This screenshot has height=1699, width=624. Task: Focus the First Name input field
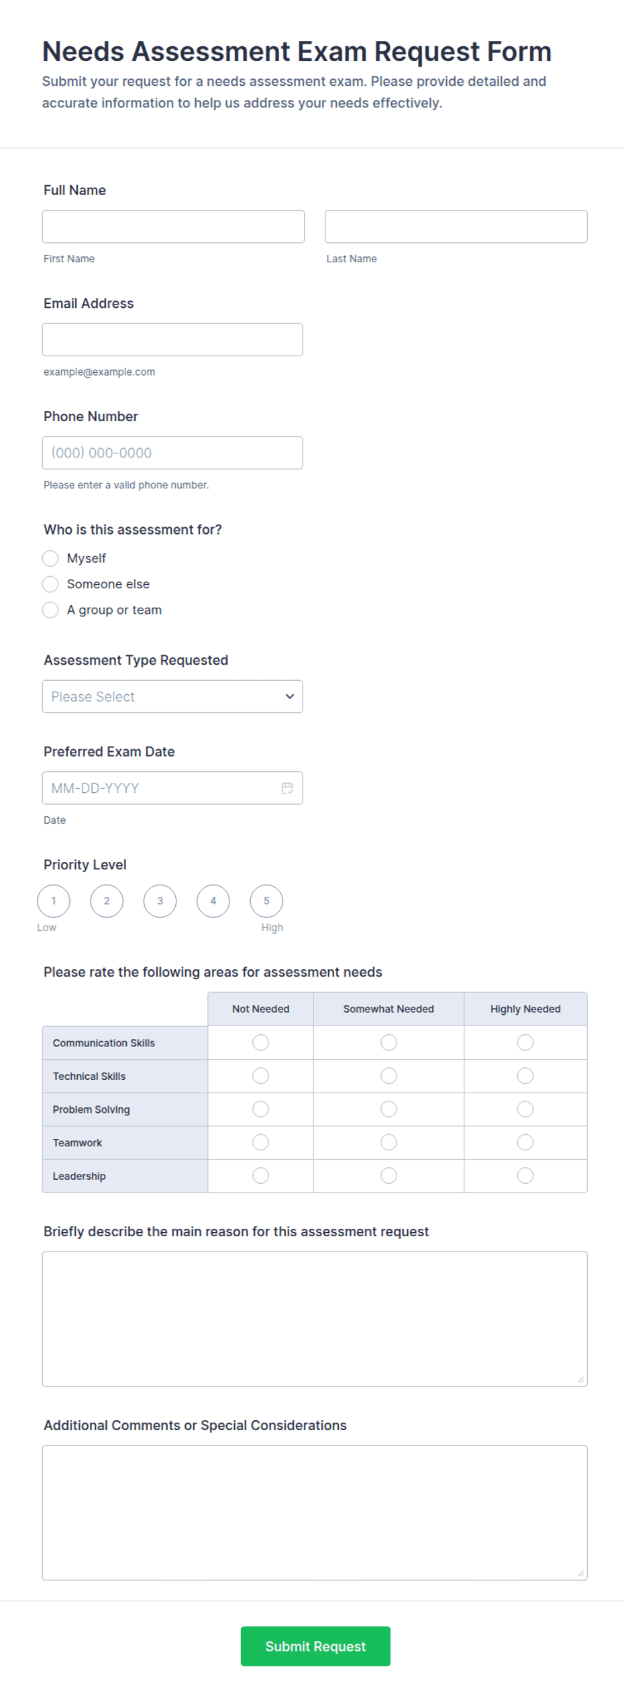click(x=173, y=227)
